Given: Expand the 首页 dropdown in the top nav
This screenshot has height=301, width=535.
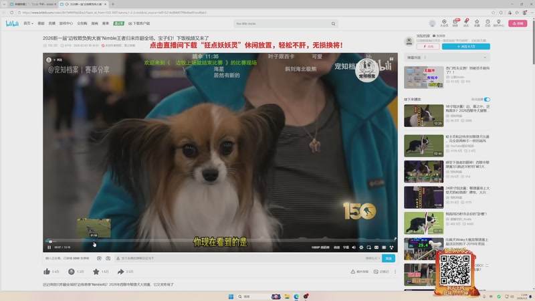Looking at the screenshot, I should point(28,23).
